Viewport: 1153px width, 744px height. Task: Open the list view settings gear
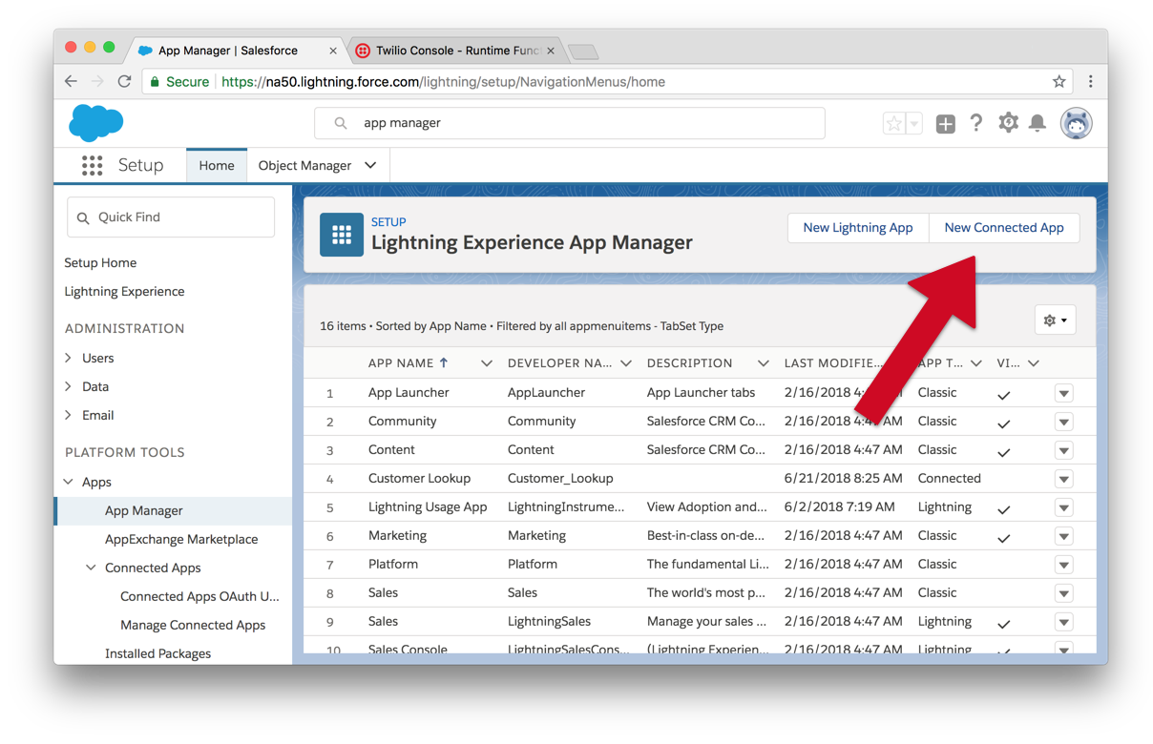click(1055, 320)
